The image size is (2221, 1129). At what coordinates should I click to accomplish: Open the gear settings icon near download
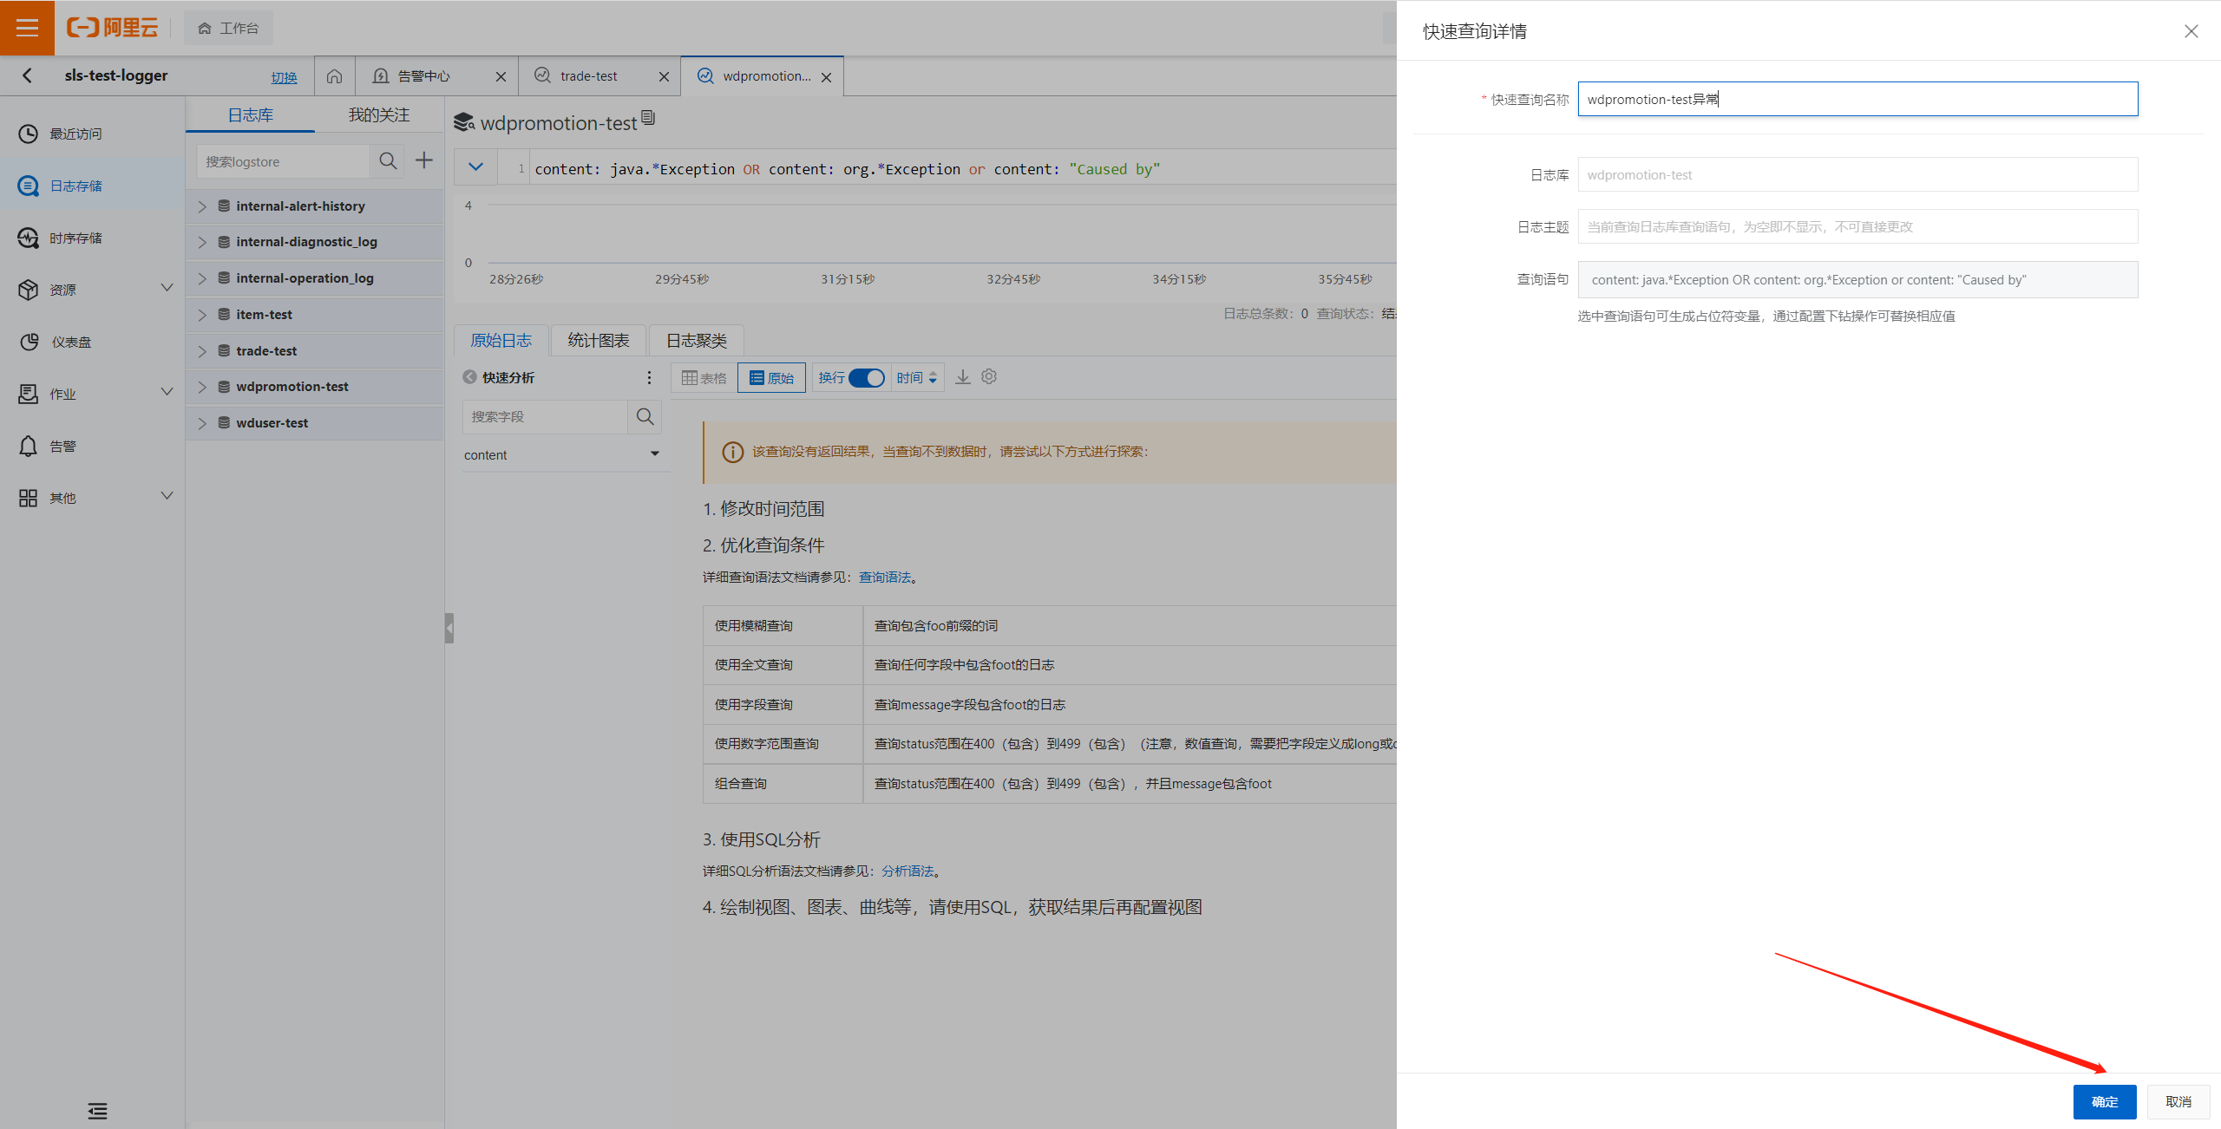pos(989,377)
